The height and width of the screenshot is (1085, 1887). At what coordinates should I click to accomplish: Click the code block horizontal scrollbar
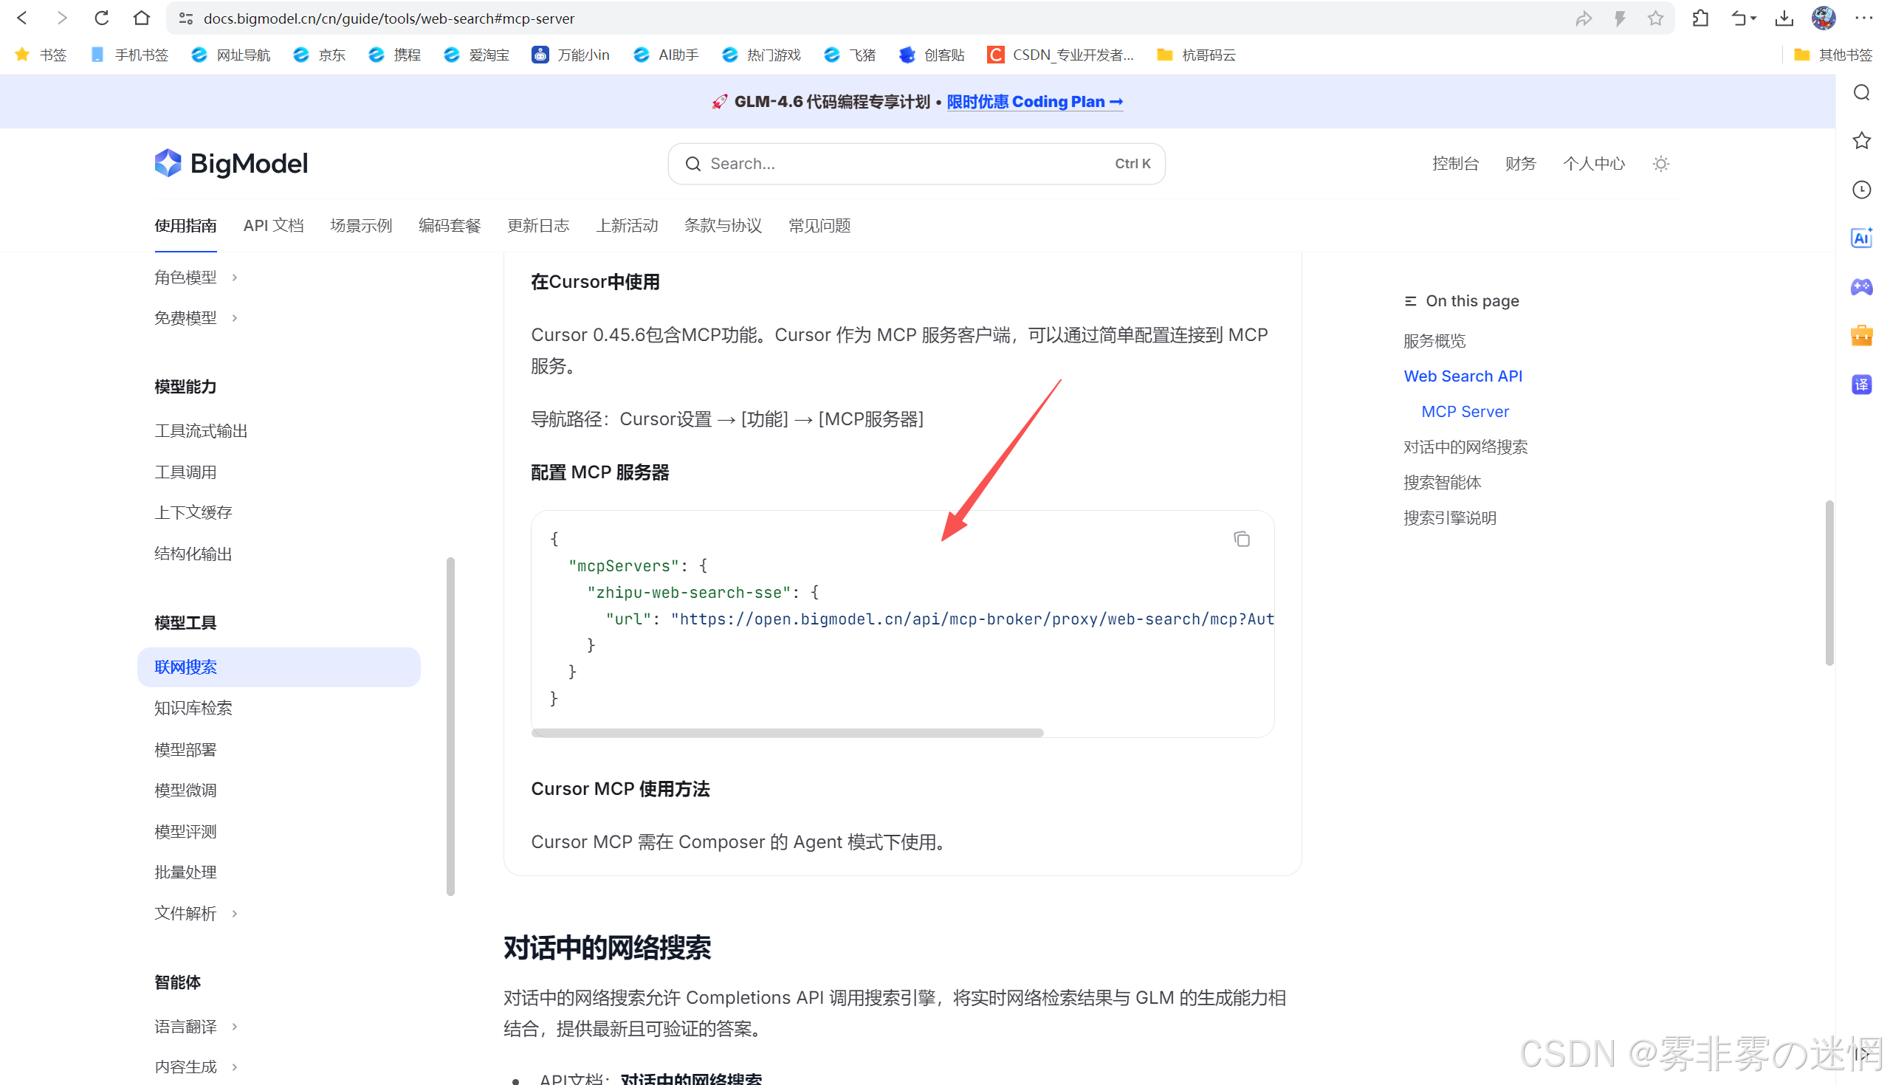click(x=788, y=732)
